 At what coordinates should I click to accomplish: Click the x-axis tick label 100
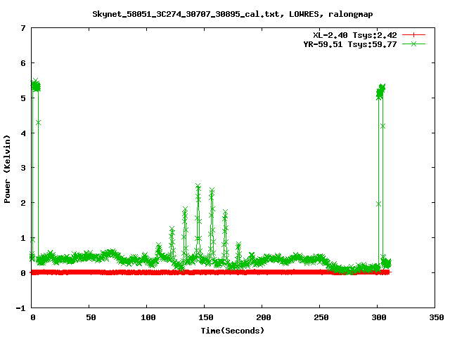pos(148,317)
